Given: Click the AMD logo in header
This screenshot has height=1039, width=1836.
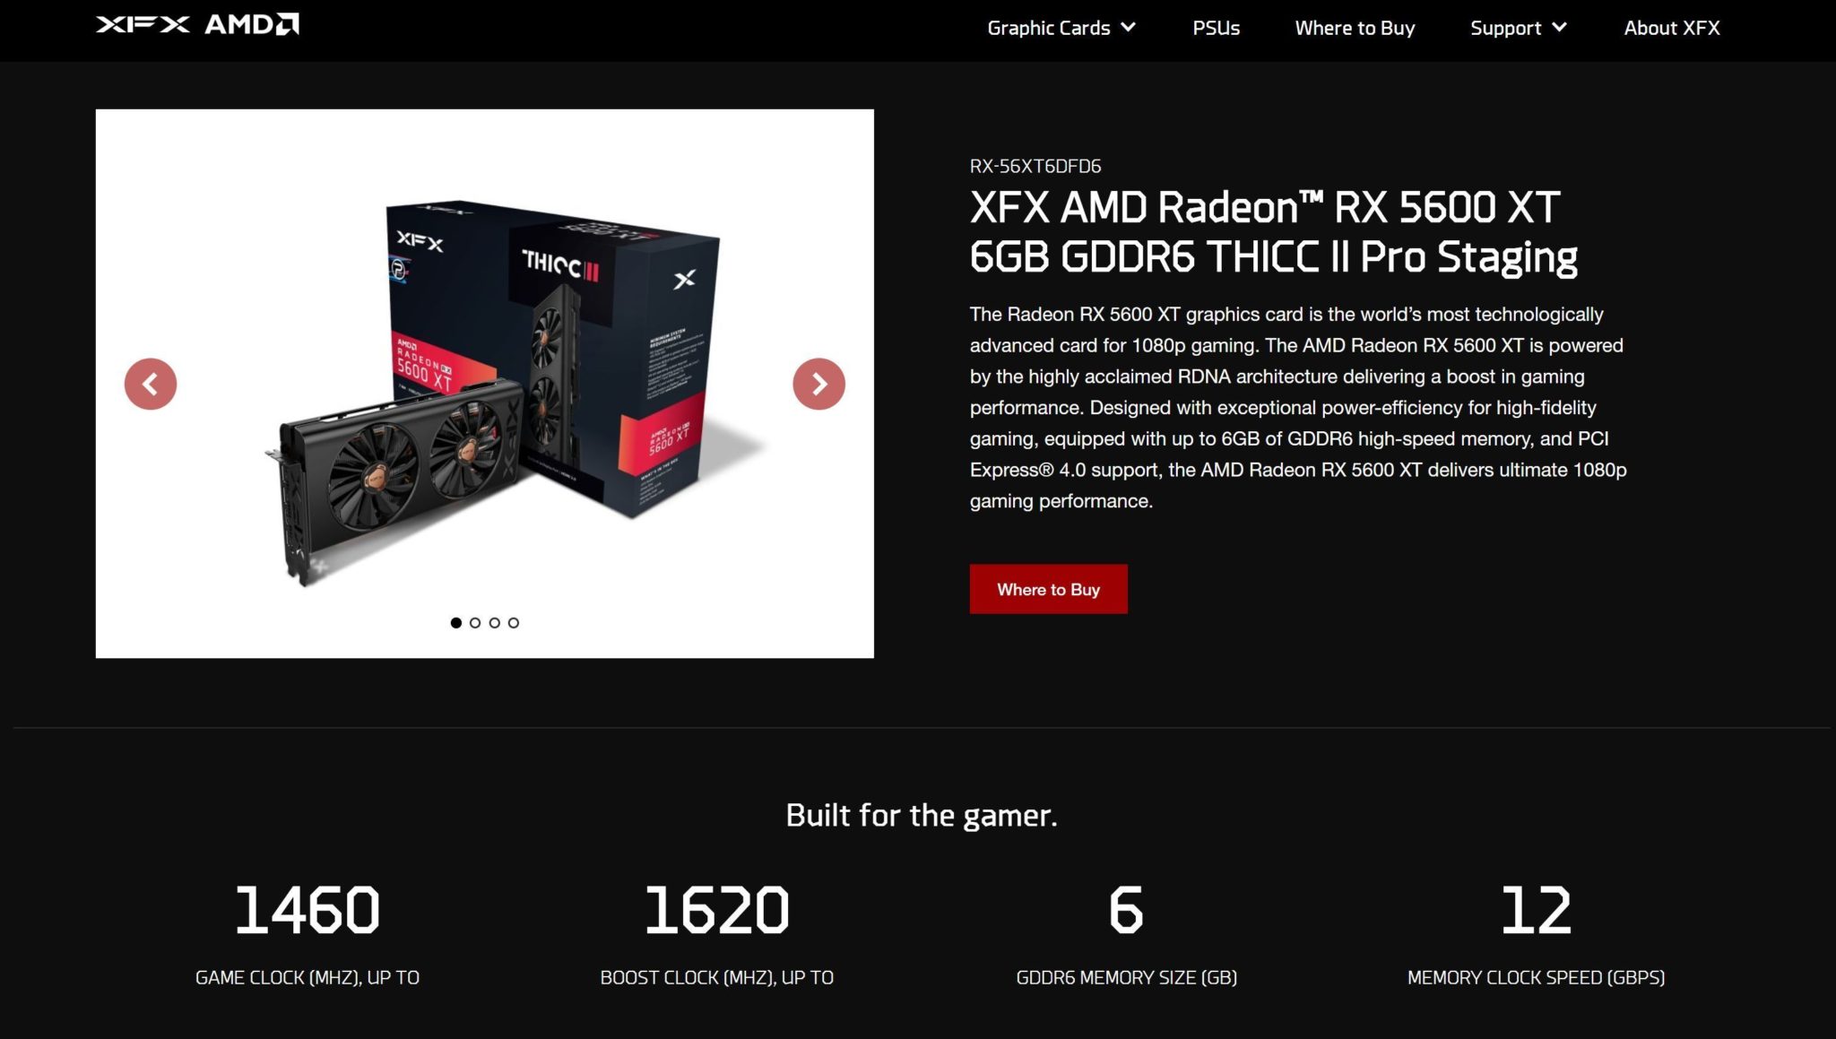Looking at the screenshot, I should click(252, 24).
